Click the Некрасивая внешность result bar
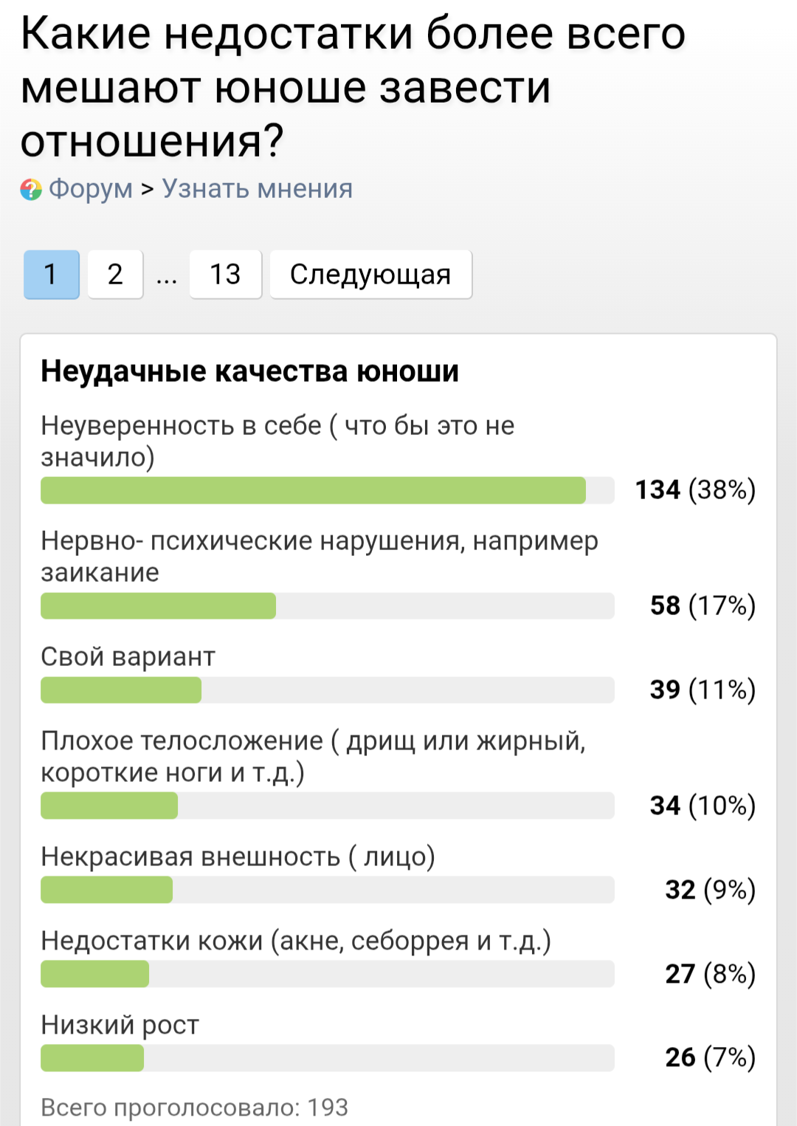The height and width of the screenshot is (1126, 797). pyautogui.click(x=106, y=890)
